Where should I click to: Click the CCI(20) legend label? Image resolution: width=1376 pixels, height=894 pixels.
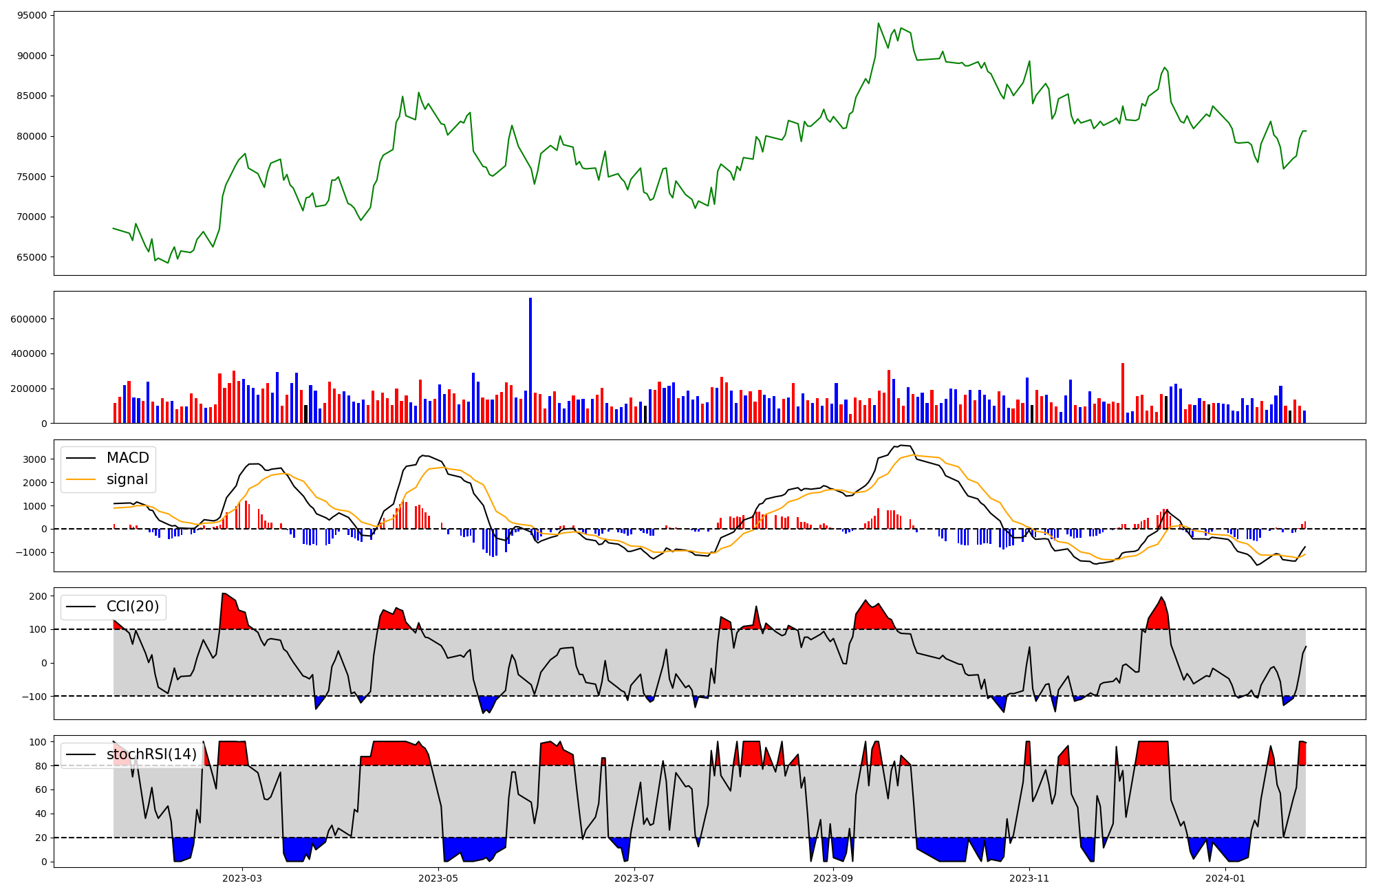(x=133, y=607)
